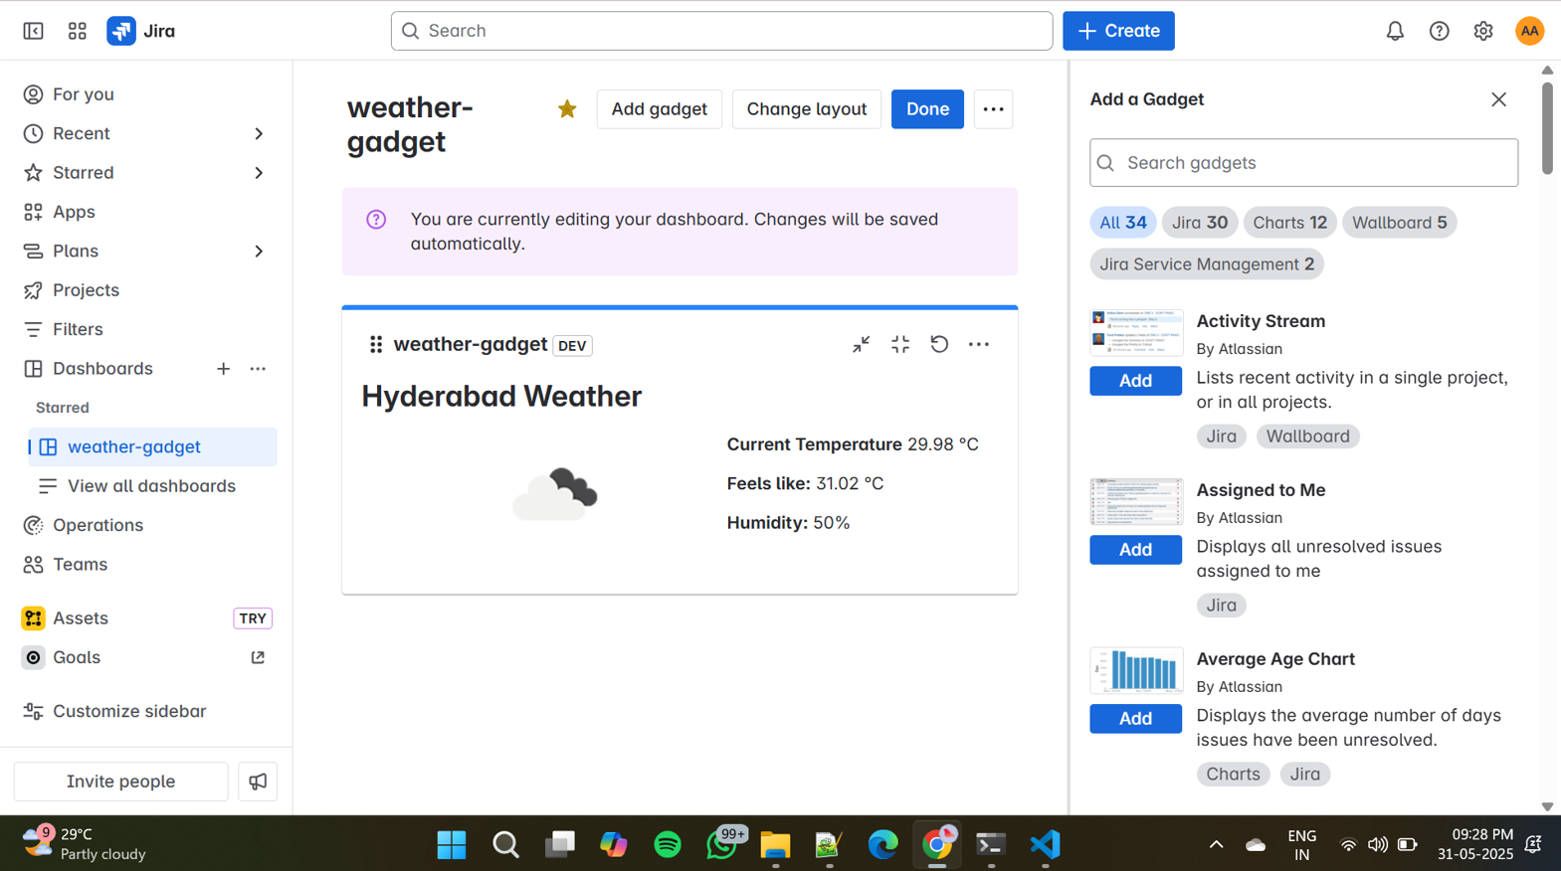Click the TRY badge next to Assets

pyautogui.click(x=253, y=618)
